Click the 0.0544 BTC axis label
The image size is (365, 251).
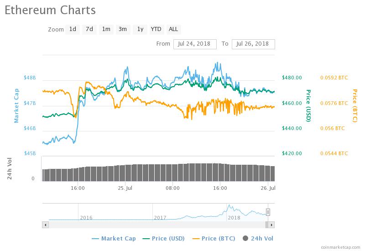click(334, 153)
